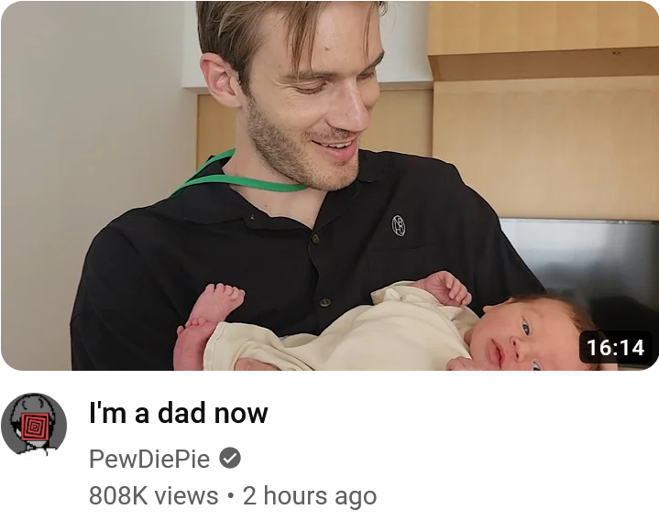Go to the PewDiePie channel name link
The height and width of the screenshot is (531, 659).
pyautogui.click(x=149, y=459)
